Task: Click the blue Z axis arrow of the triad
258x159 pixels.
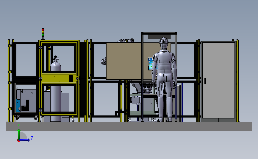Action: click(25, 140)
